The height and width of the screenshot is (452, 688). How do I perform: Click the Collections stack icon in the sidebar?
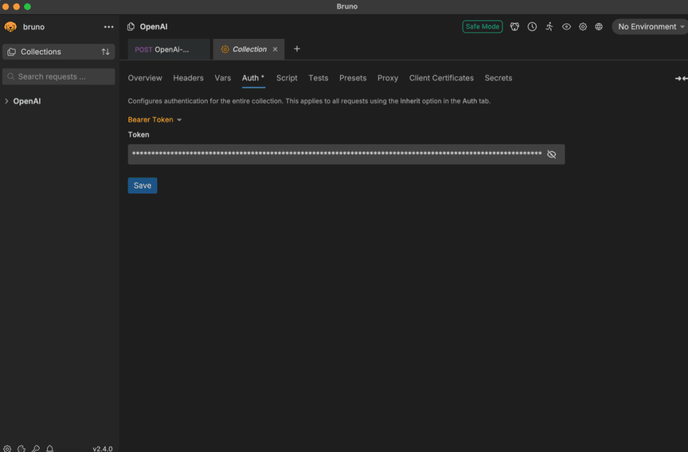11,52
